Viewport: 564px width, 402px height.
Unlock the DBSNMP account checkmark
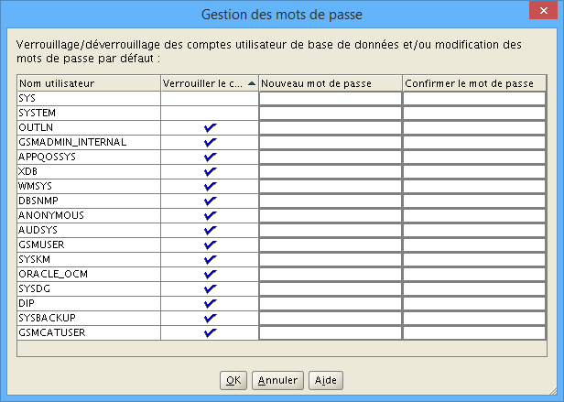210,201
